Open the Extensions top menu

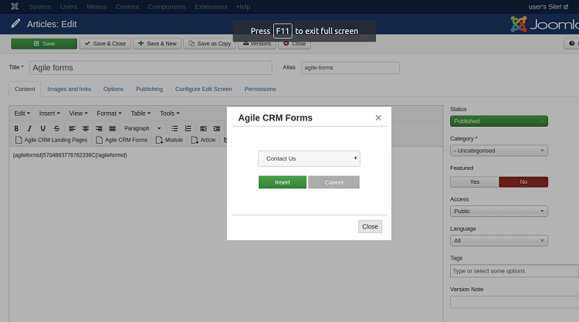[x=211, y=7]
